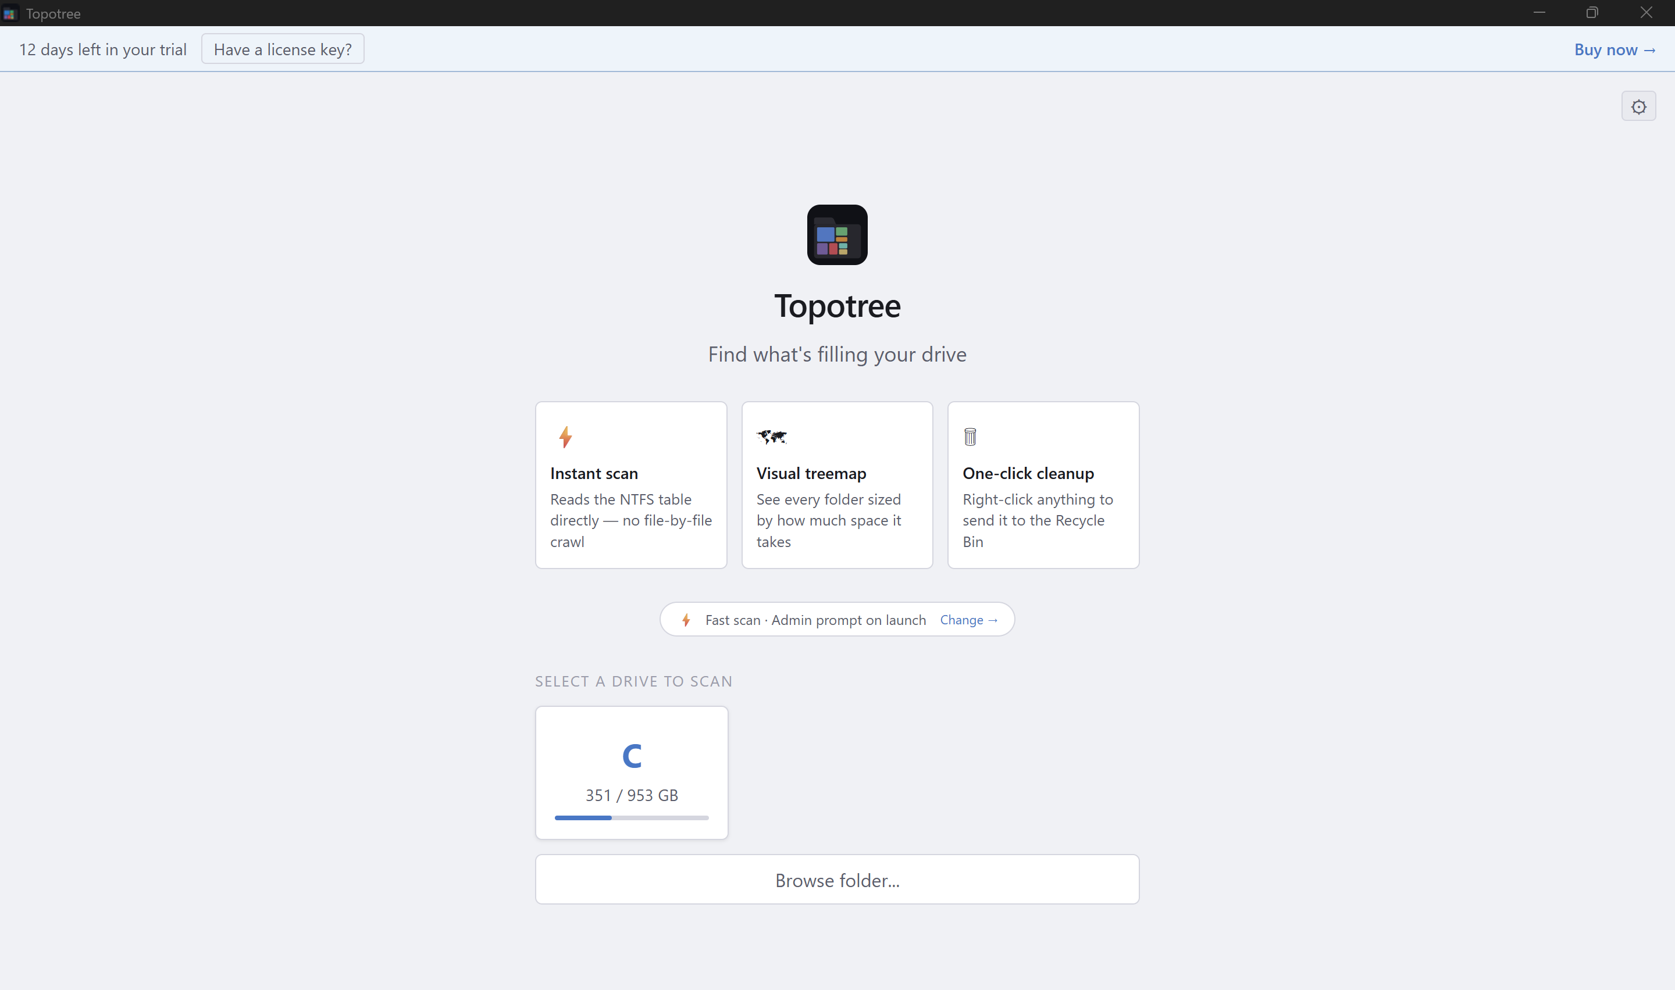Screen dimensions: 1675x990
Task: Click the Visual treemap world map icon
Action: point(771,437)
